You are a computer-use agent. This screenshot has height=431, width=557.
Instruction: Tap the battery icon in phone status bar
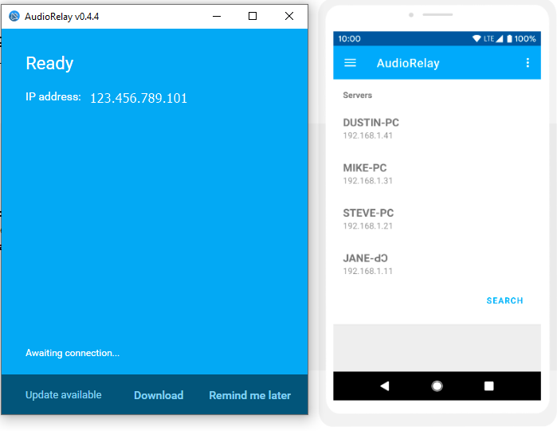point(509,39)
